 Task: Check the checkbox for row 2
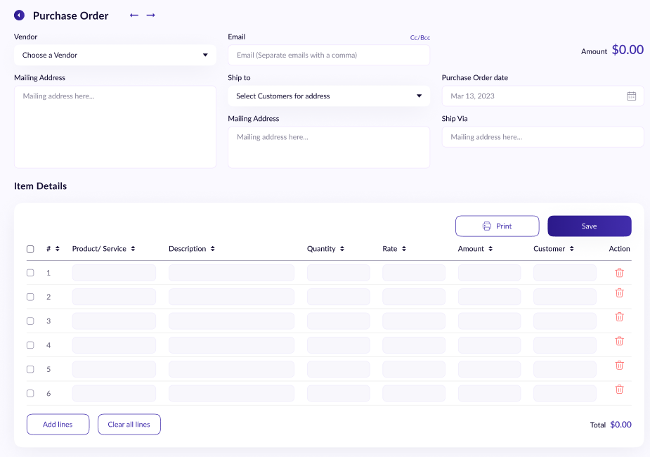point(30,297)
